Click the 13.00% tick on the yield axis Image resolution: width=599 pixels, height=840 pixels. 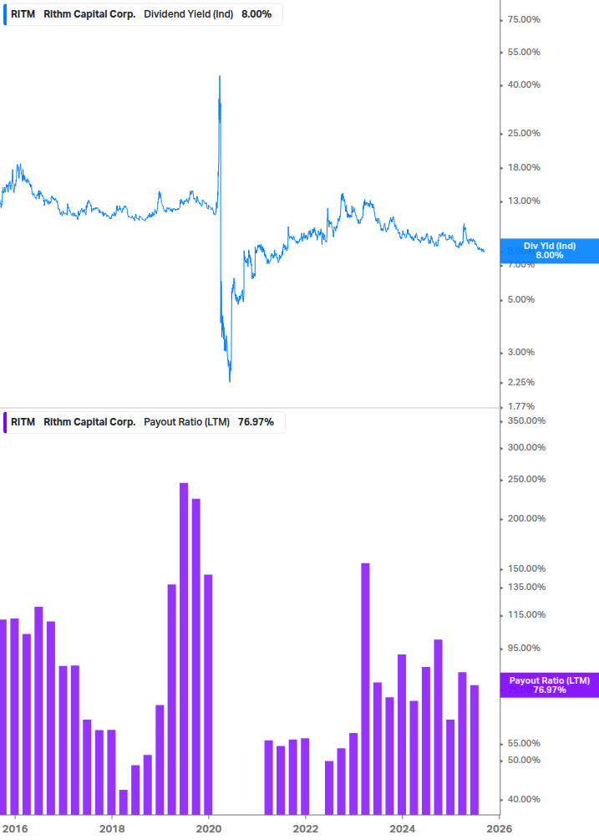[524, 201]
